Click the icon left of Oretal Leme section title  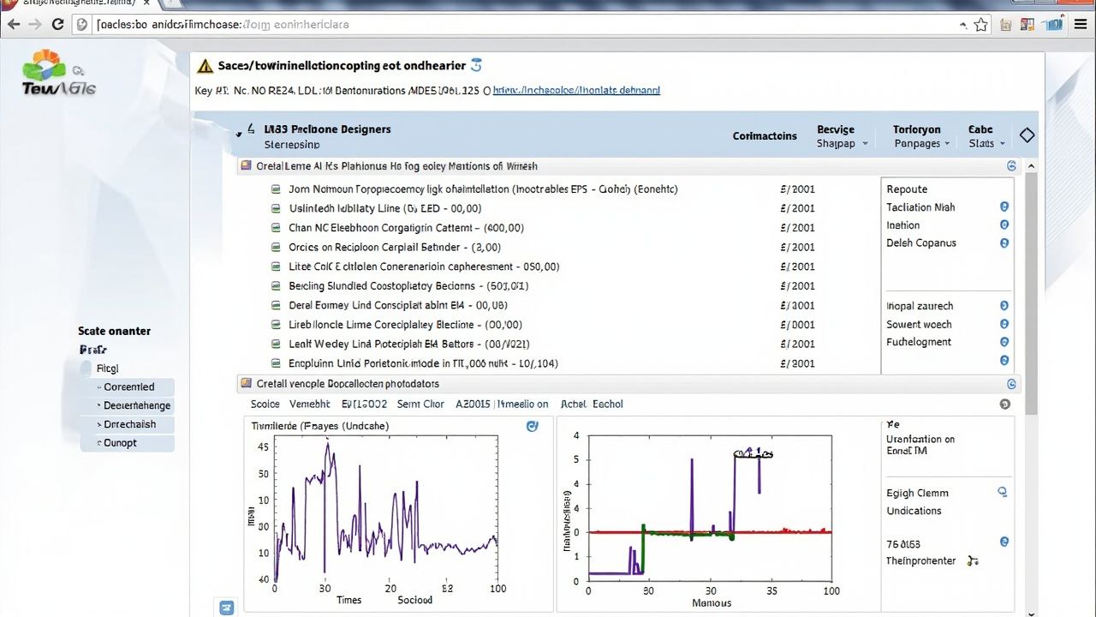(x=247, y=166)
